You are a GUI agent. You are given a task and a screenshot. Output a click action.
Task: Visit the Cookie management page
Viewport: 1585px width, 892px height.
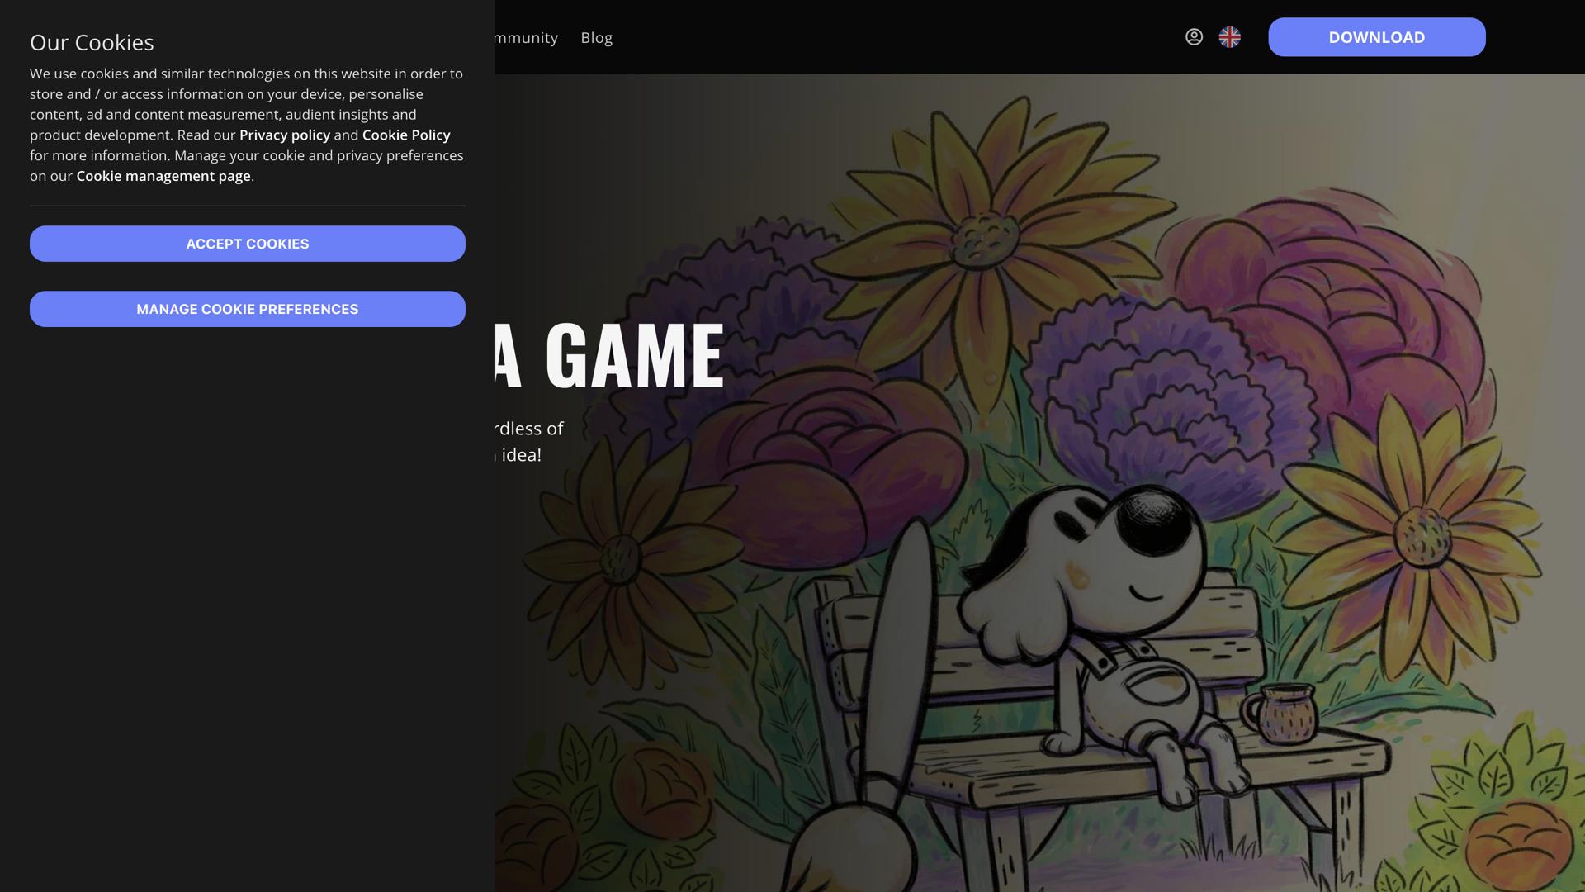(163, 176)
